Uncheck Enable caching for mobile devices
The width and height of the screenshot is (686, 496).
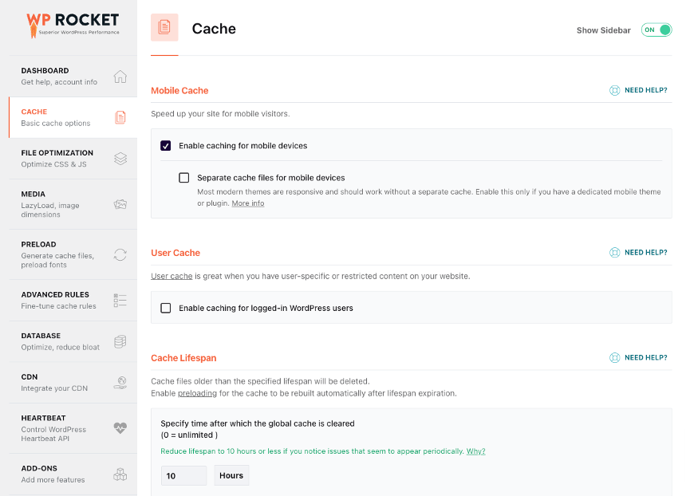[166, 146]
